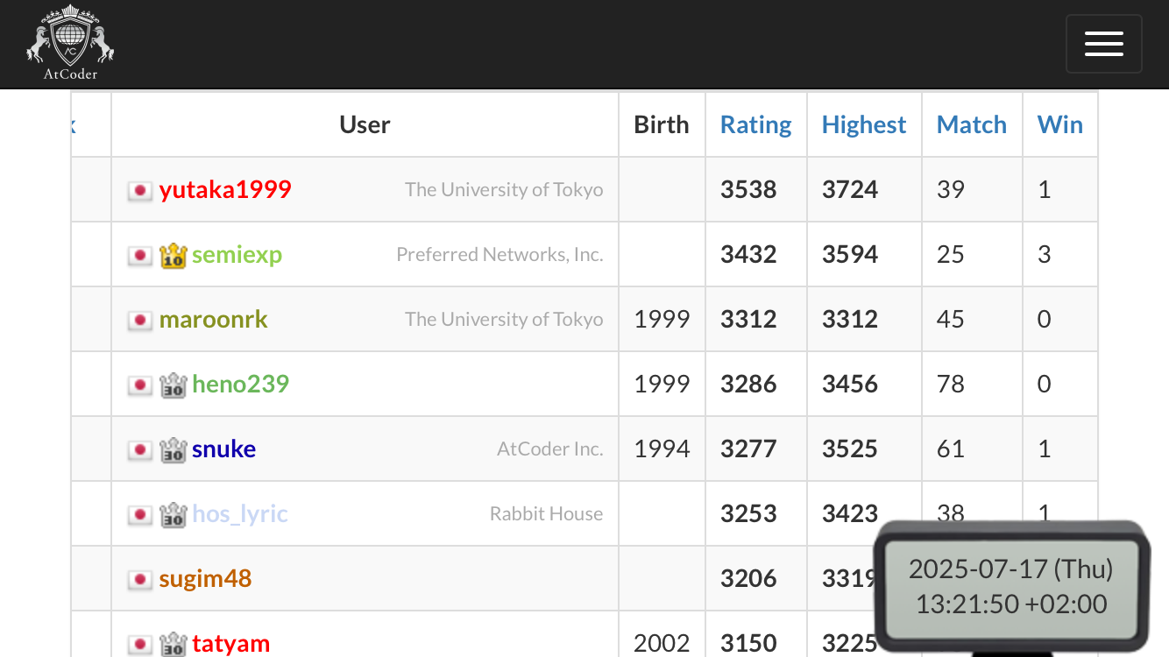Click highest rating value 3456
The height and width of the screenshot is (657, 1169).
[x=850, y=384]
